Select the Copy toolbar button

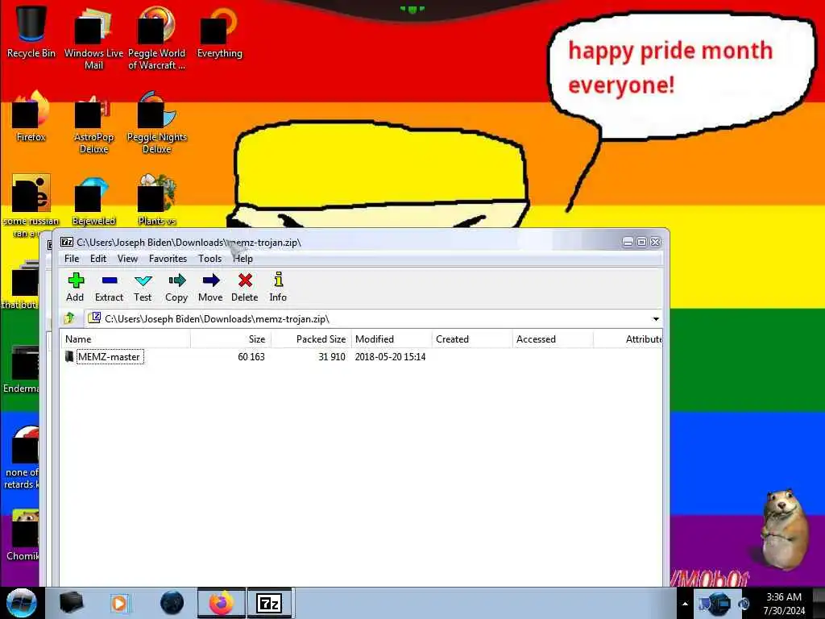pos(176,288)
